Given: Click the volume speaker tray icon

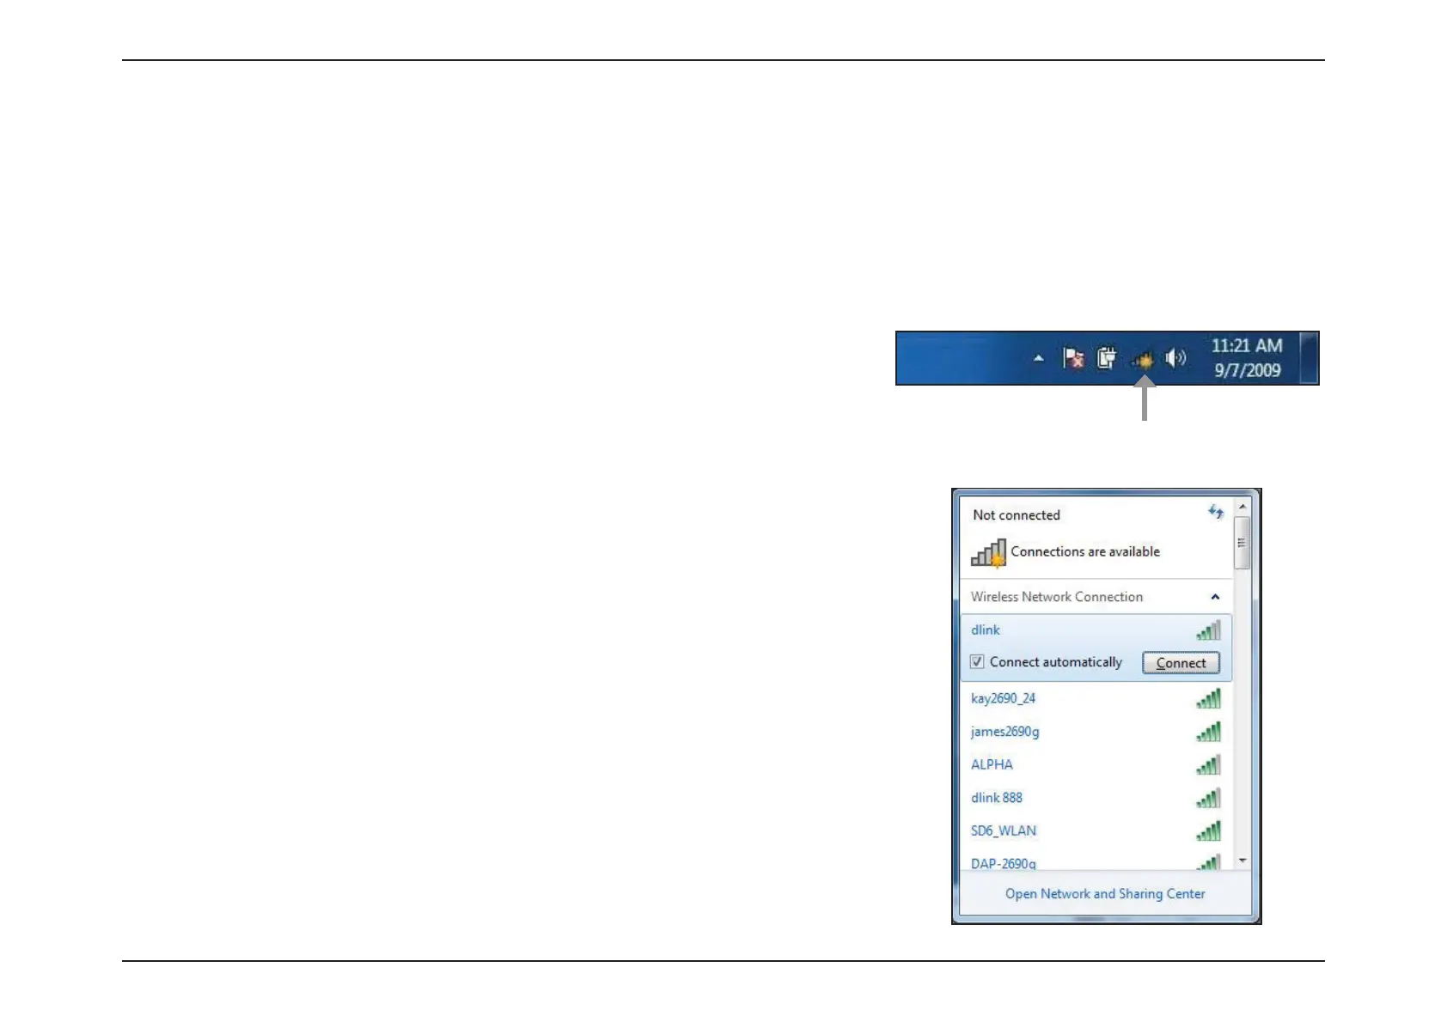Looking at the screenshot, I should [1176, 358].
